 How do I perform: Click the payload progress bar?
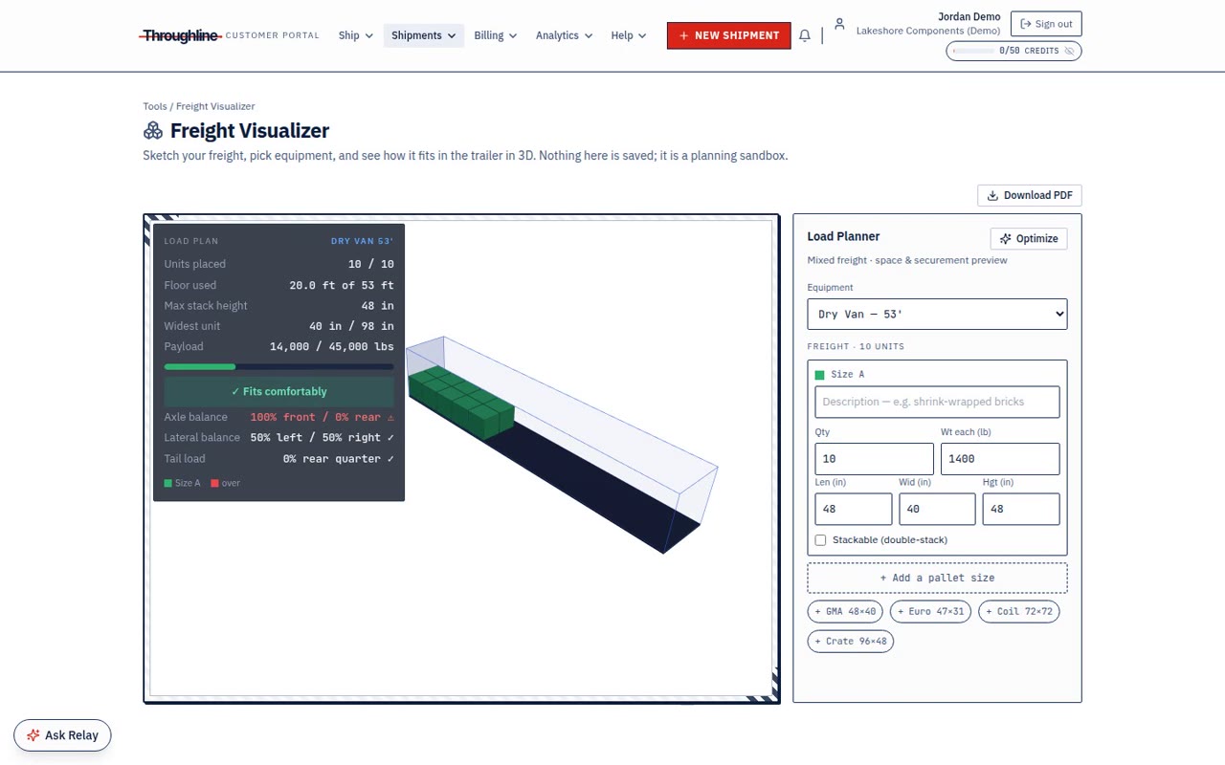[x=278, y=366]
